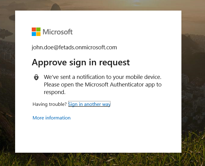Click the Microsoft wordmark text
This screenshot has height=166, width=205.
[57, 32]
